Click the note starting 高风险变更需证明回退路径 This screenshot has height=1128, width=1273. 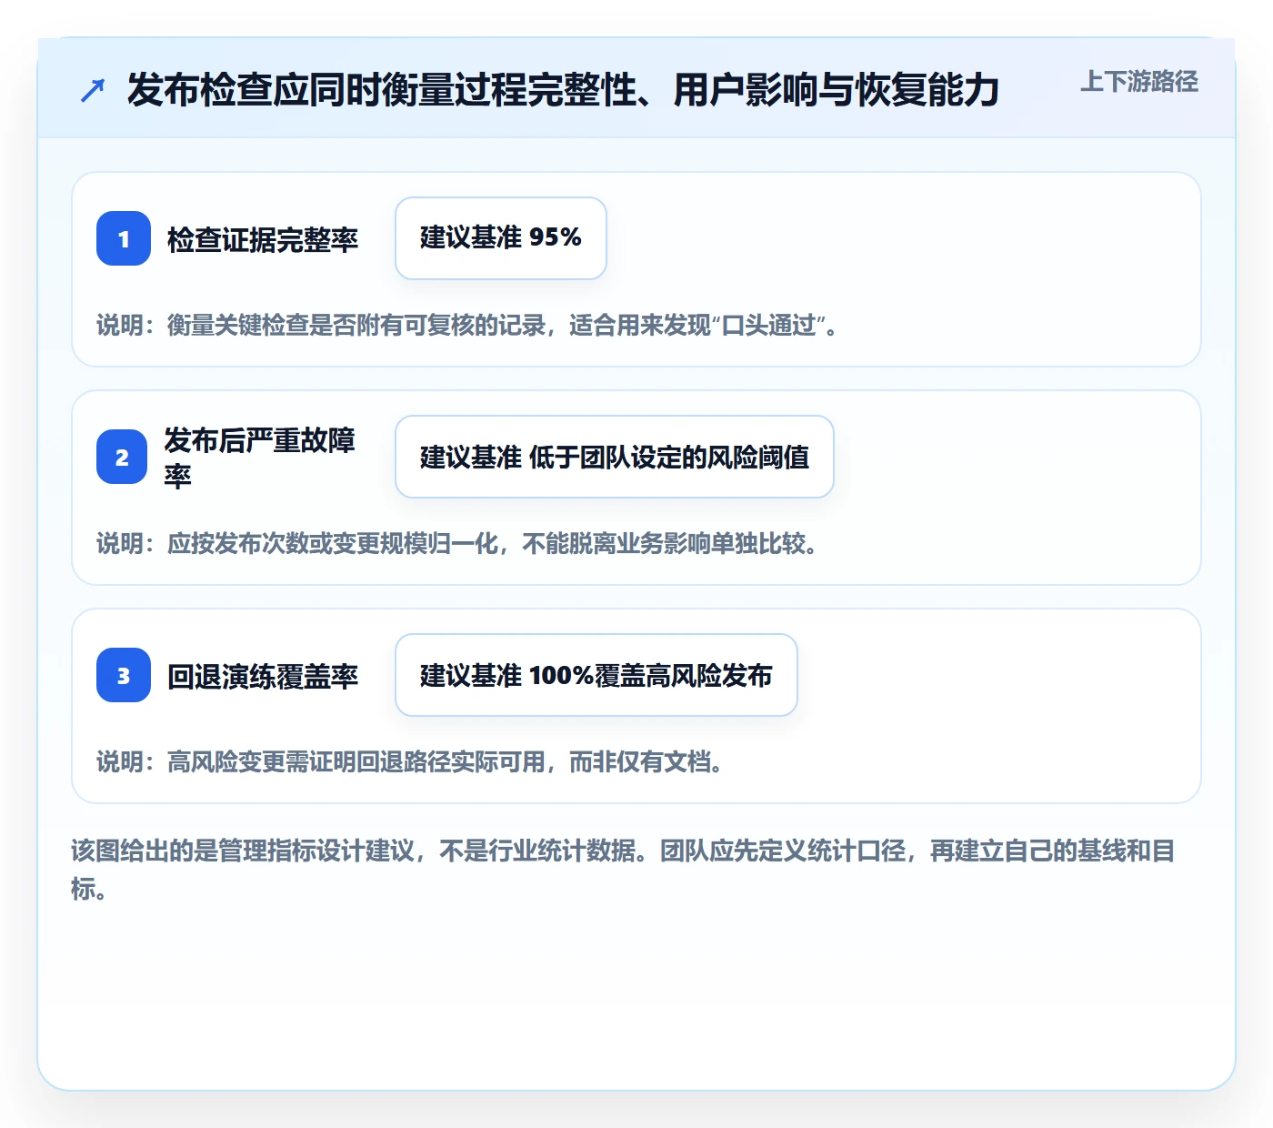point(411,761)
